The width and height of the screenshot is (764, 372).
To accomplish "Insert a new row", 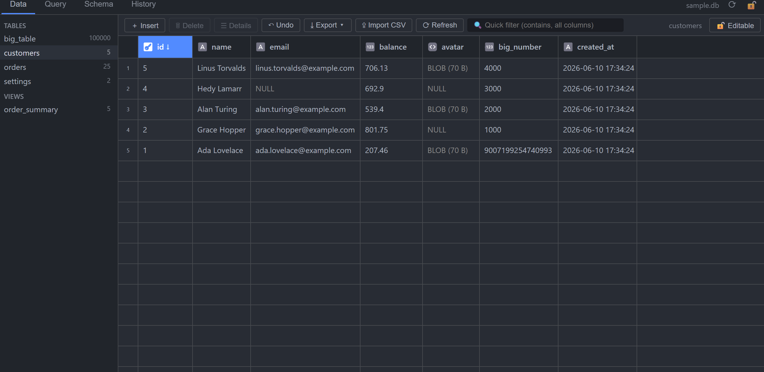I will pyautogui.click(x=145, y=25).
